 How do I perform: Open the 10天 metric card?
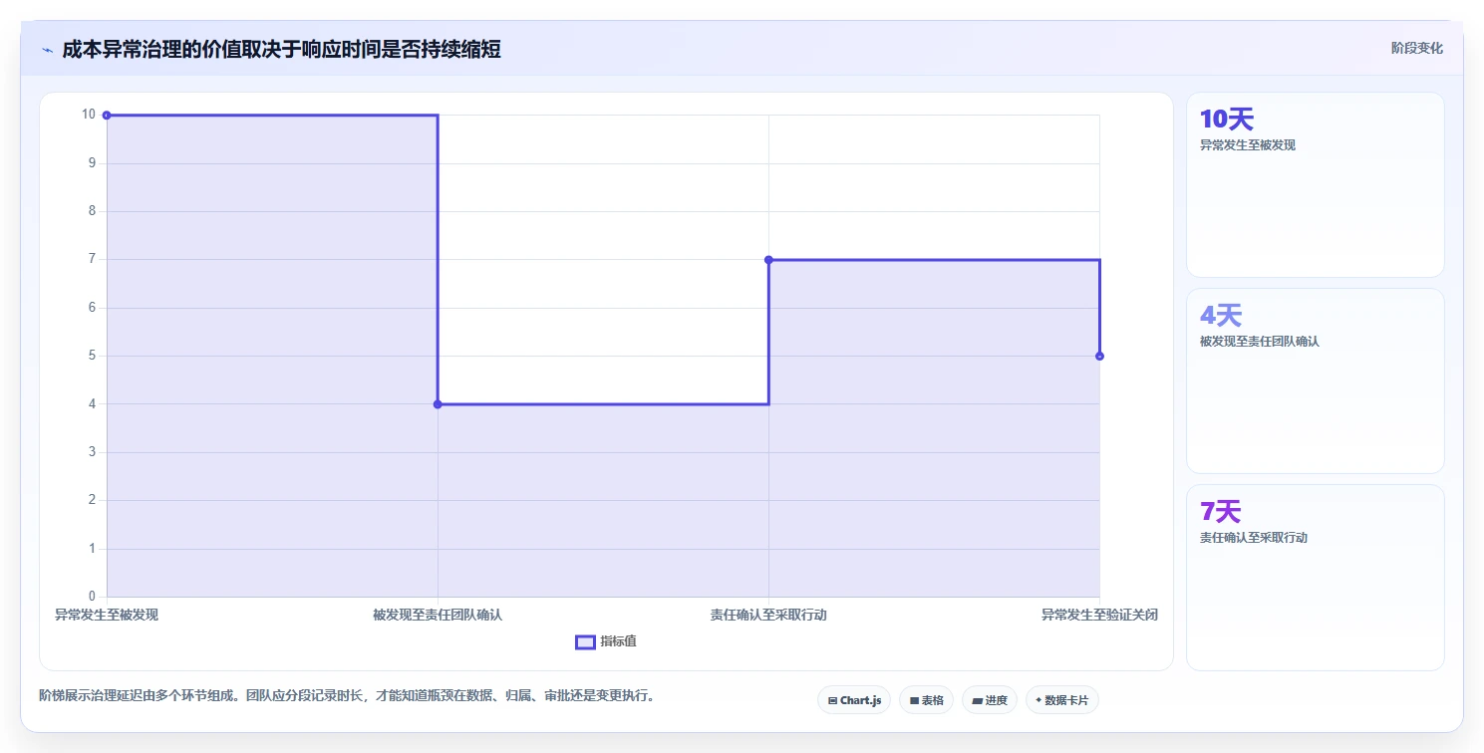(x=1315, y=184)
